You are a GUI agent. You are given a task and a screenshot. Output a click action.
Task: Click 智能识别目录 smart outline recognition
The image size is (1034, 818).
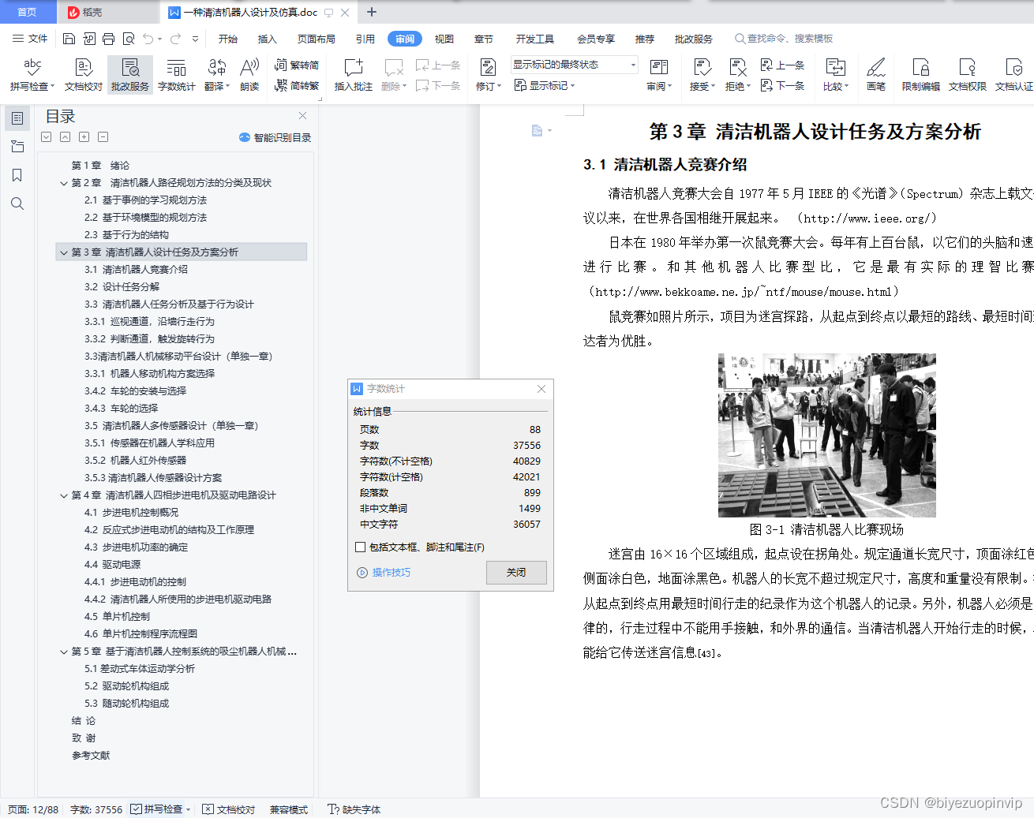coord(275,137)
